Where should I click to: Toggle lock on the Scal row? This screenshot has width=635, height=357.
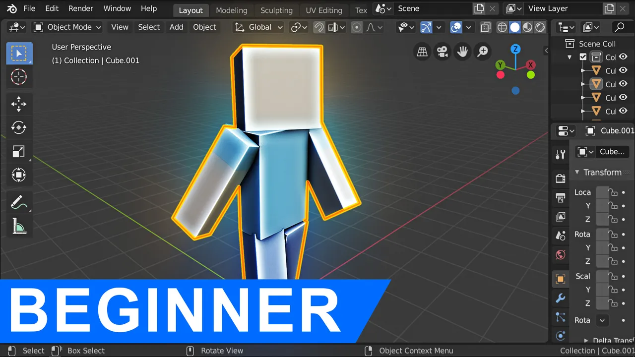[x=614, y=277]
